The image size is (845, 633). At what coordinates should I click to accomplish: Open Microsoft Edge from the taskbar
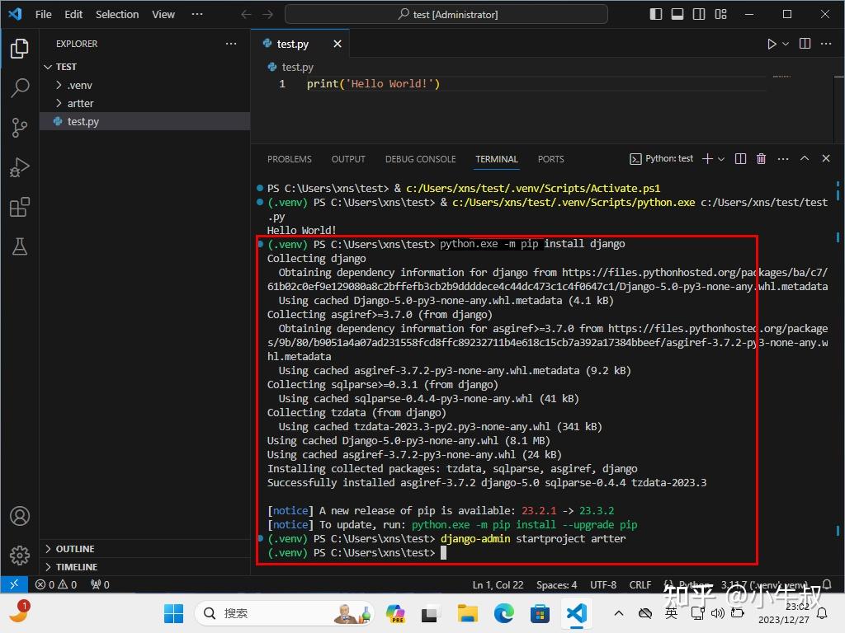point(503,613)
